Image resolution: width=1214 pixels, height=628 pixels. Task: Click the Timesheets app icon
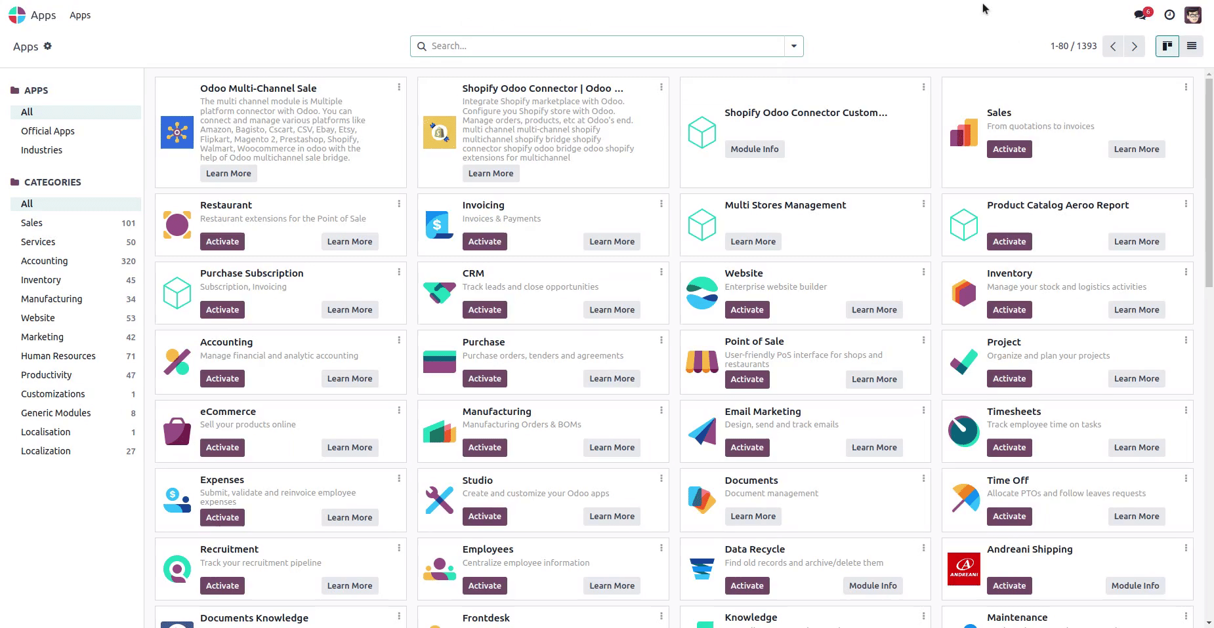click(963, 431)
